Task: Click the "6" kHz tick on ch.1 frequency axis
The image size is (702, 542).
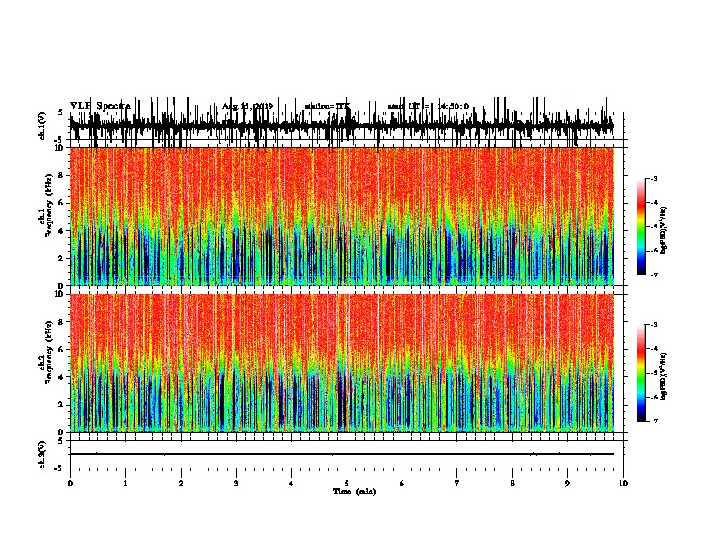Action: point(62,203)
